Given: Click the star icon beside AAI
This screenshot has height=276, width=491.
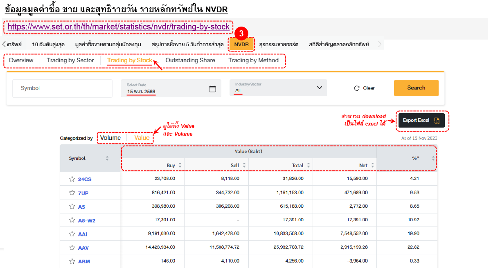Looking at the screenshot, I should click(72, 234).
